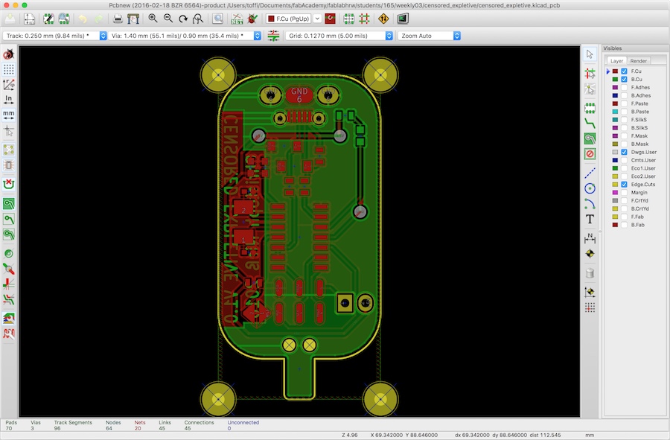Open page settings from the top toolbar
The image size is (670, 440).
(30, 19)
